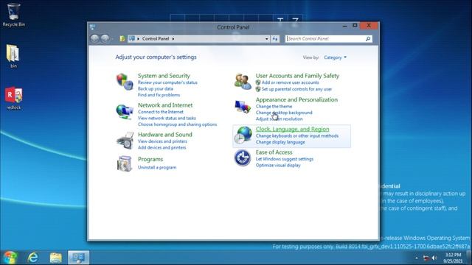Click Find and fix problems
The width and height of the screenshot is (472, 265).
159,95
